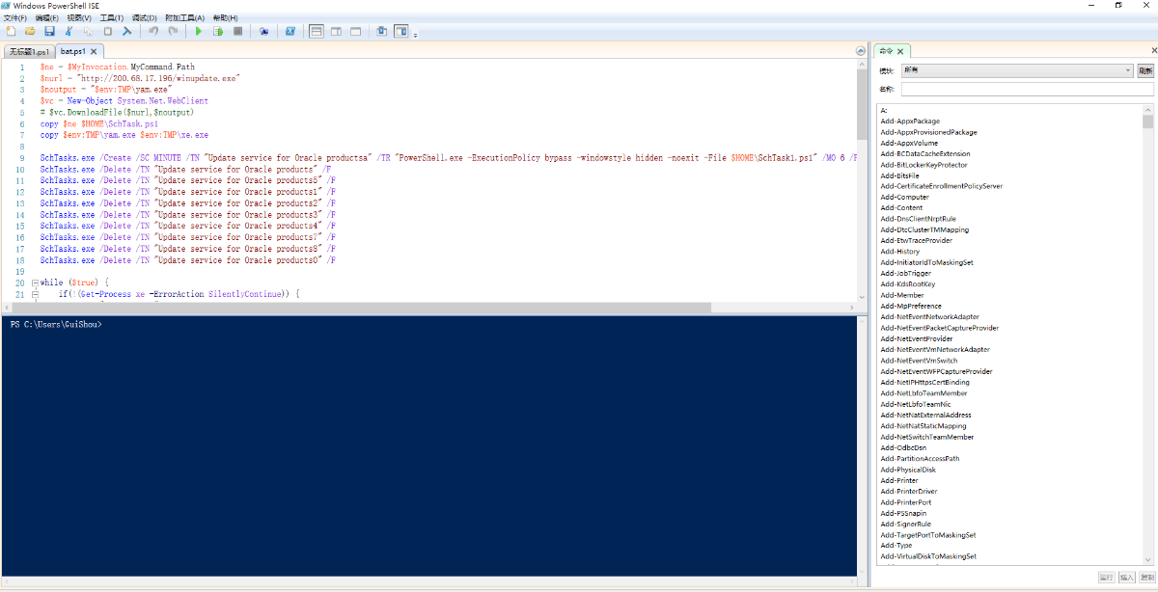Click the script editor vertical scrollbar
1158x592 pixels.
pos(861,183)
